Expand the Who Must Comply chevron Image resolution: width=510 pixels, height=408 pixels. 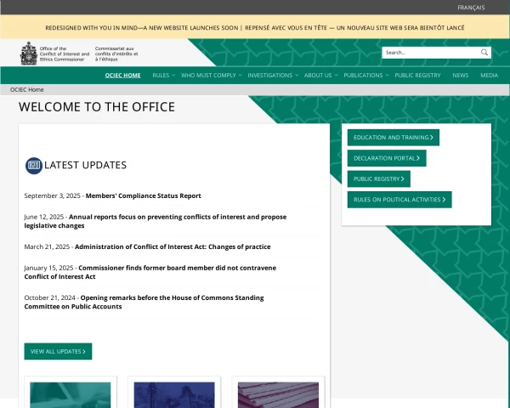(240, 75)
